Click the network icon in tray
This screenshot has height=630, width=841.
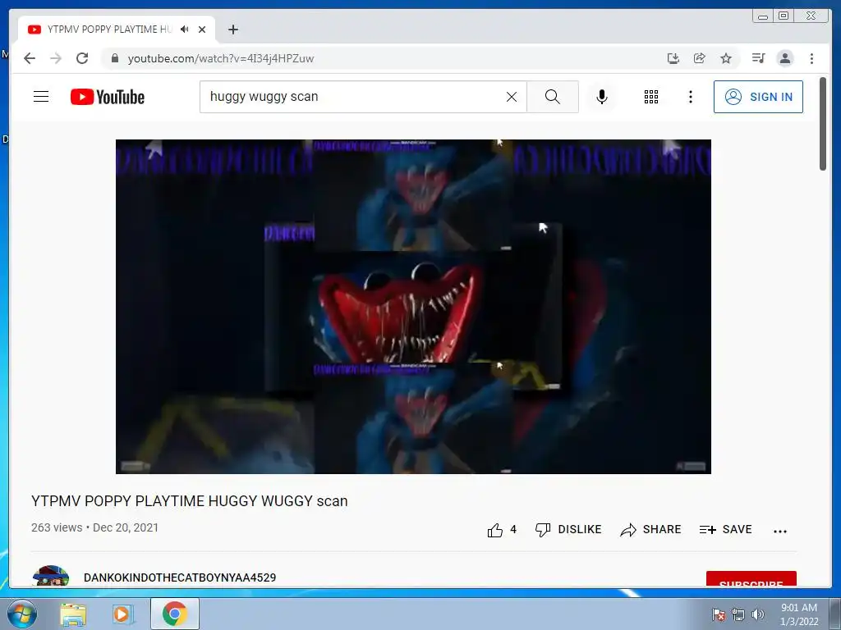pos(738,614)
